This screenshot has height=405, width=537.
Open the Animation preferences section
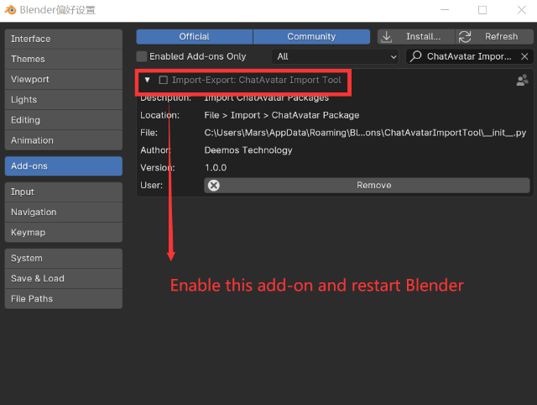[x=64, y=140]
